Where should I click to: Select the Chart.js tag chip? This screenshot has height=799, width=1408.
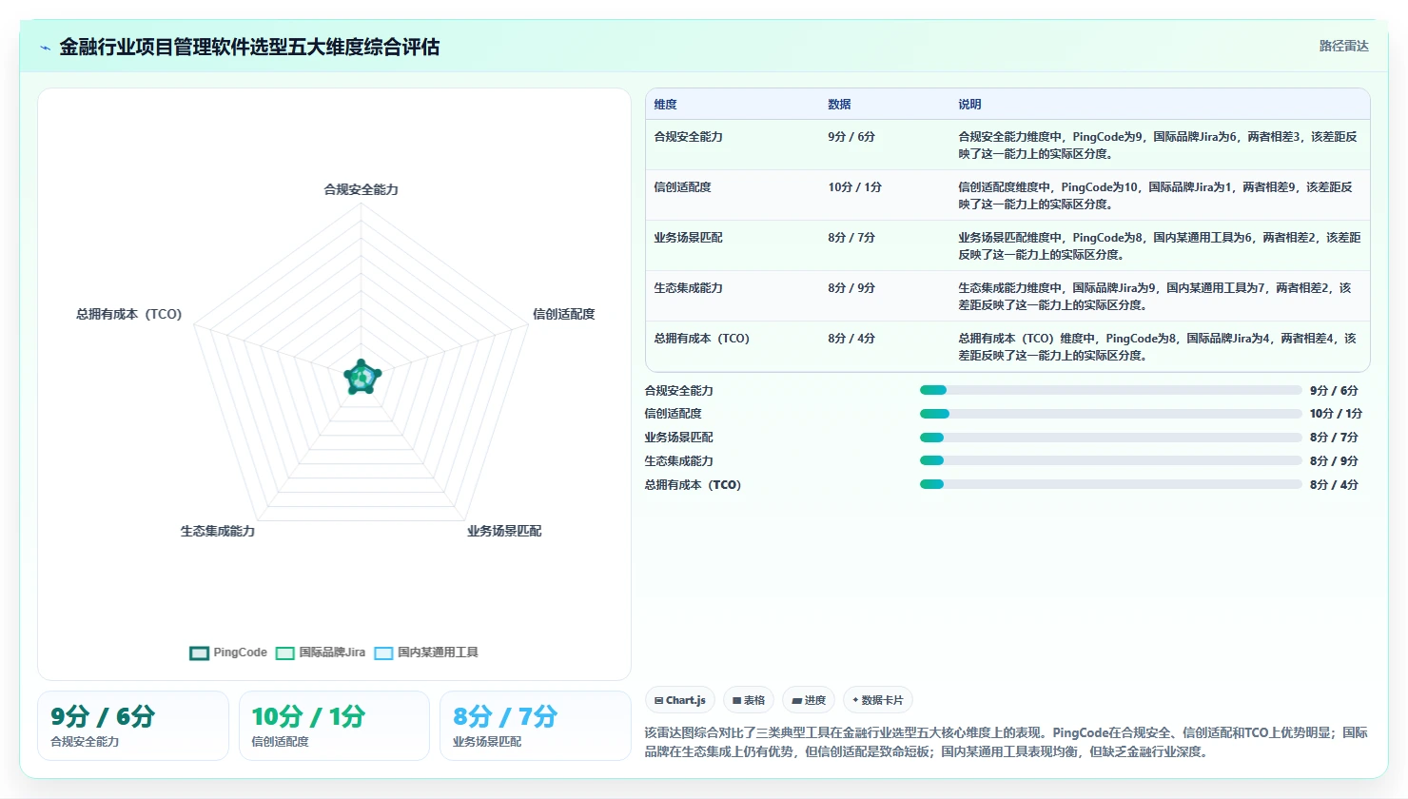[x=680, y=700]
